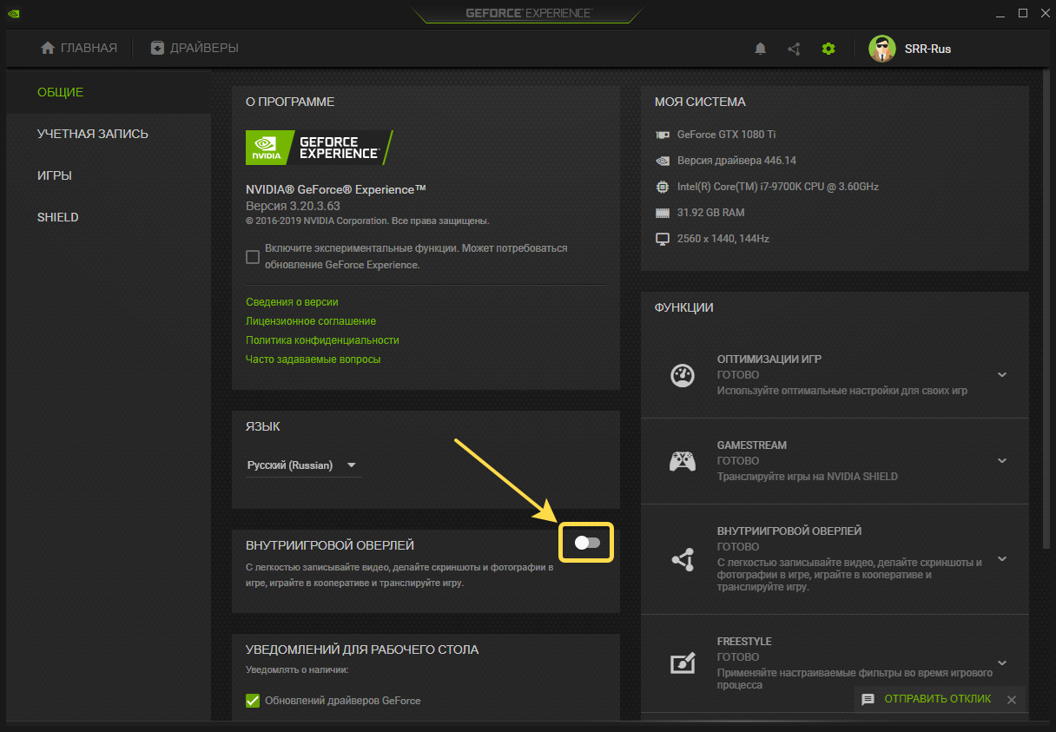
Task: Switch to the ДРАЙВЕРЫ tab
Action: pyautogui.click(x=195, y=49)
